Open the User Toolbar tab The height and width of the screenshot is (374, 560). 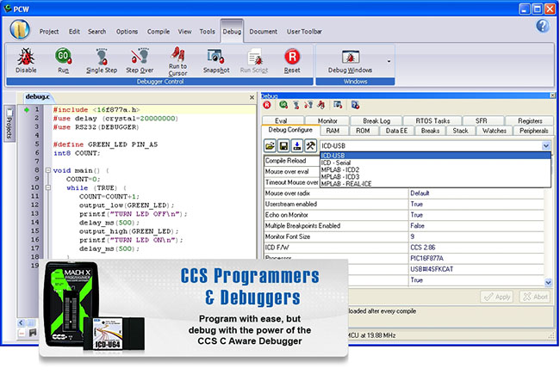pyautogui.click(x=304, y=31)
